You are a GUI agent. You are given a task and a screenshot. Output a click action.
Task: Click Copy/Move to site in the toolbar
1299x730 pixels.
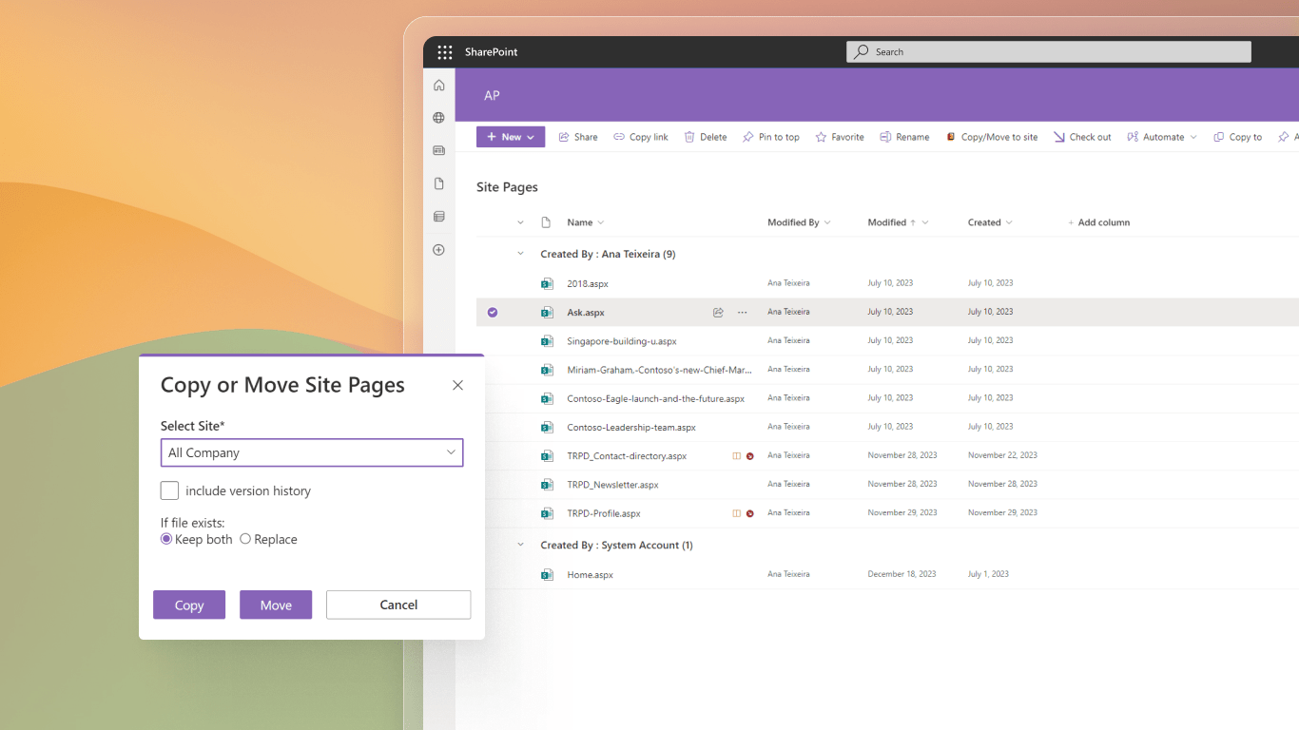click(x=992, y=136)
